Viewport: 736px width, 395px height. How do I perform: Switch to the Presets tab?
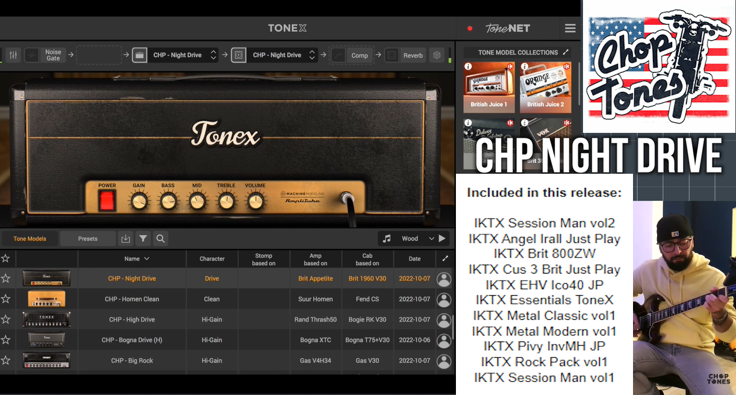tap(88, 239)
